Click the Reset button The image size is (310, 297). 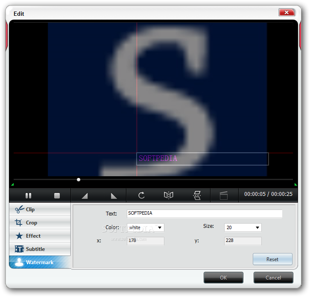pos(272,259)
